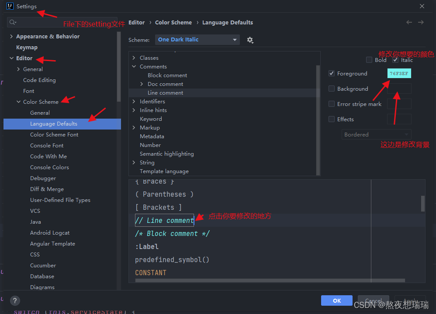
Task: Open Code Editing settings page
Action: pyautogui.click(x=39, y=80)
